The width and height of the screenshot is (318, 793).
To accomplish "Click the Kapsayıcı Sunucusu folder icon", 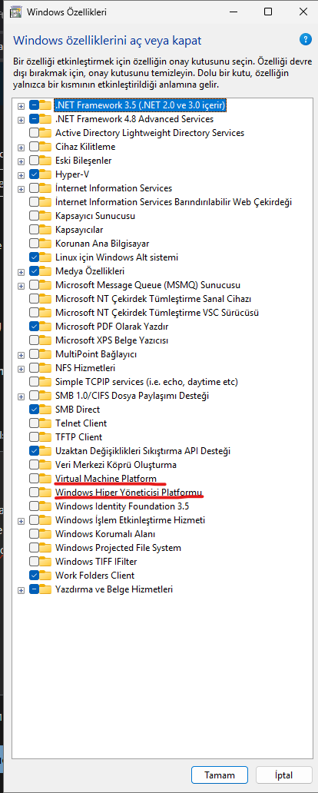I will [x=46, y=216].
